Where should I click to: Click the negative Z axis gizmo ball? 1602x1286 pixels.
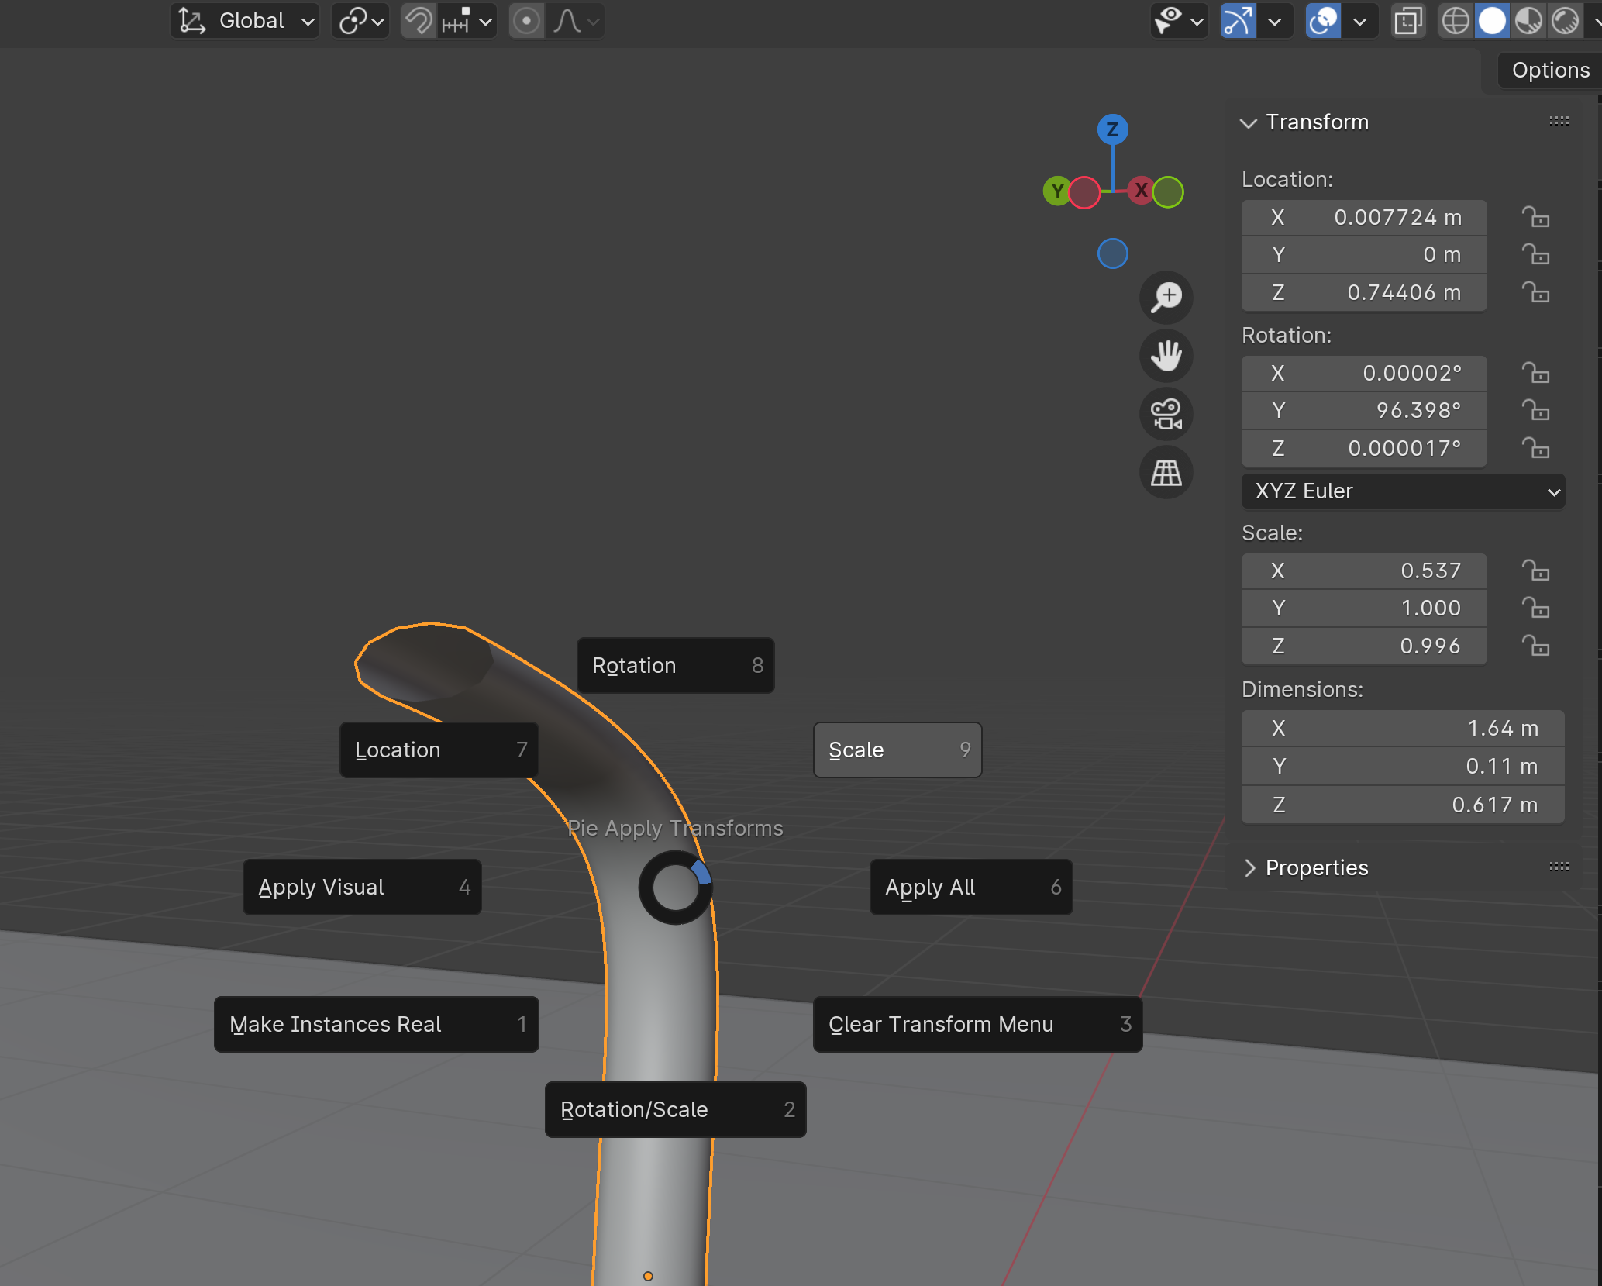click(1112, 253)
